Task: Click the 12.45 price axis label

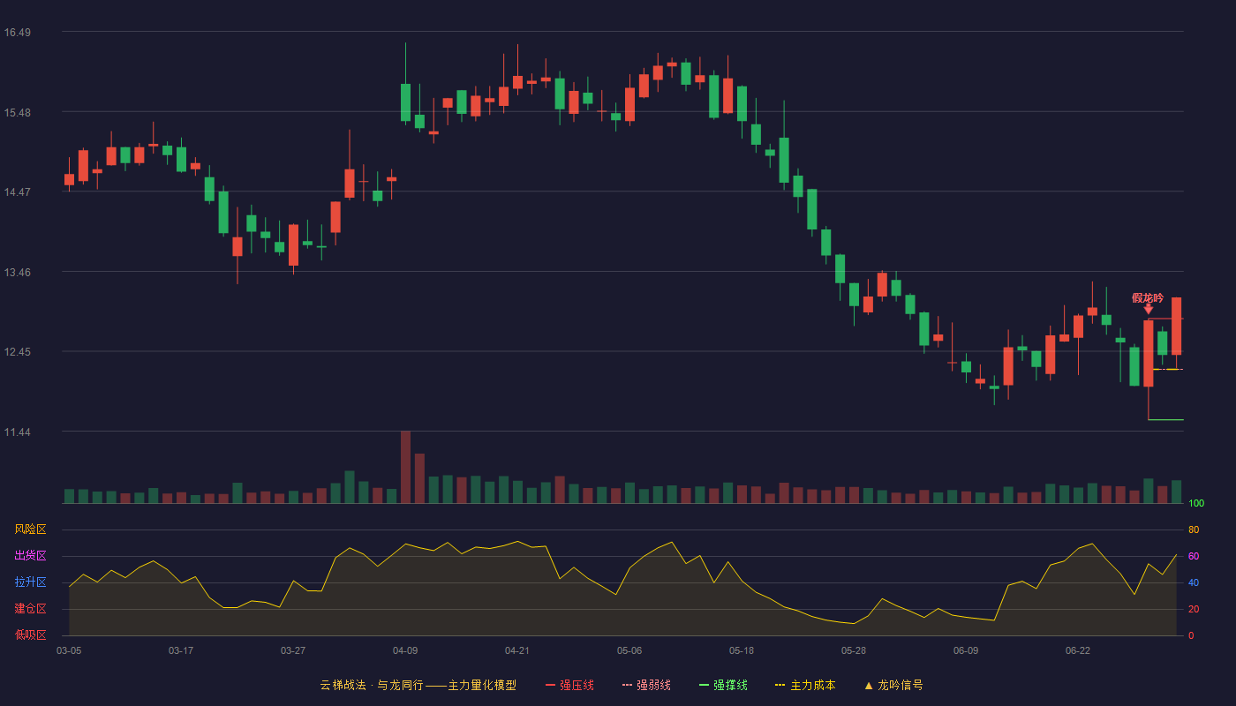Action: (17, 352)
